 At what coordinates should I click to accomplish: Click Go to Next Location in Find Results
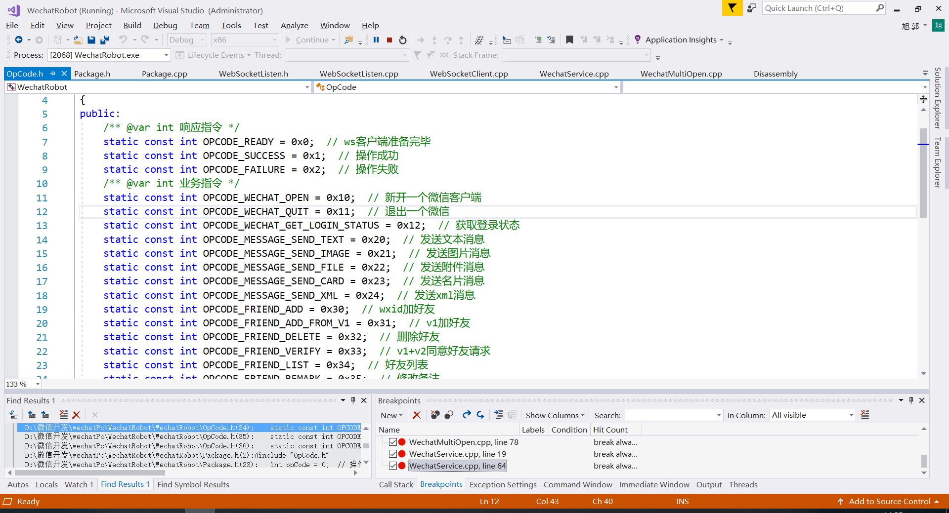click(45, 415)
